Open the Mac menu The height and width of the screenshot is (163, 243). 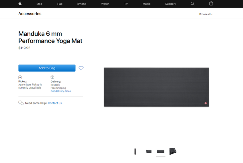click(x=39, y=4)
